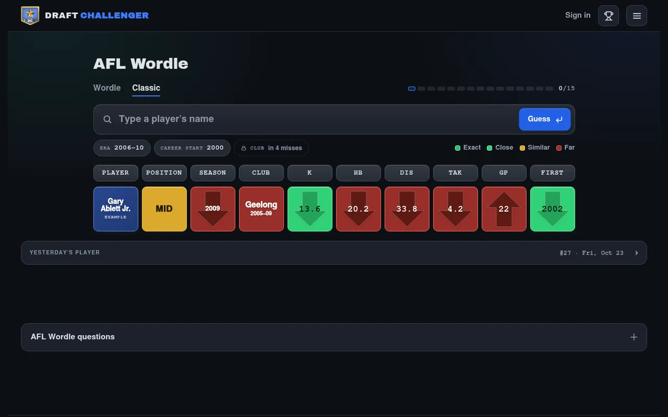Click the red Far legend swatch
The image size is (668, 417).
coord(559,148)
